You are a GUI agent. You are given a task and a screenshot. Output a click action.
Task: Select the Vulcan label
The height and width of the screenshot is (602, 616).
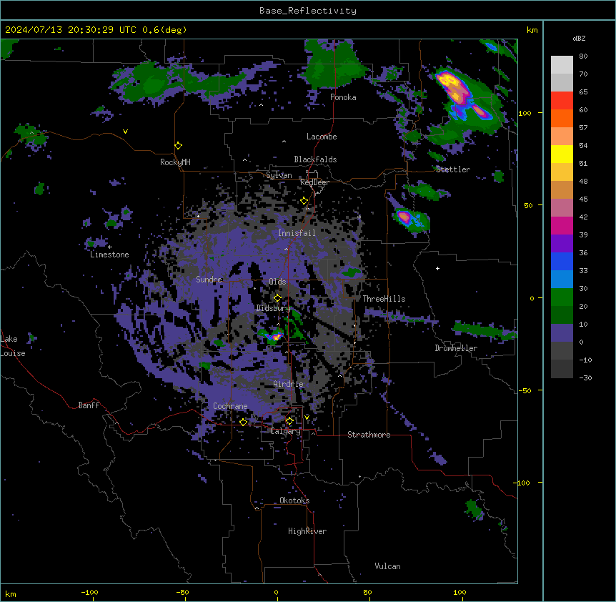[x=387, y=566]
